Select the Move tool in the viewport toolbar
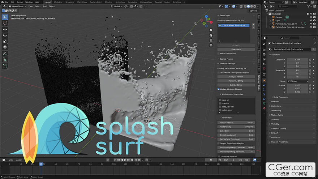Viewport: 318px width, 179px height. coord(5,29)
